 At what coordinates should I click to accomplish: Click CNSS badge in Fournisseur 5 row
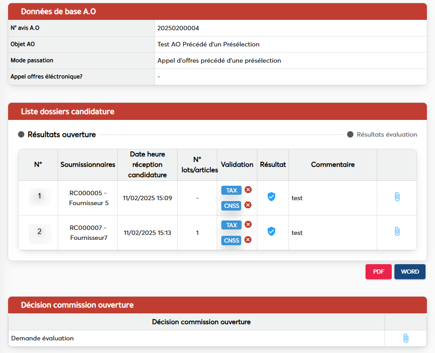(231, 206)
